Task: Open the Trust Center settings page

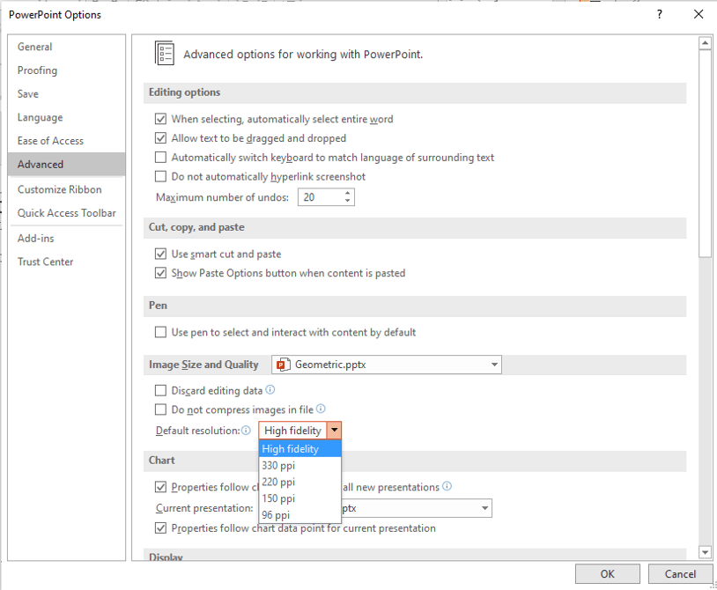Action: point(45,262)
